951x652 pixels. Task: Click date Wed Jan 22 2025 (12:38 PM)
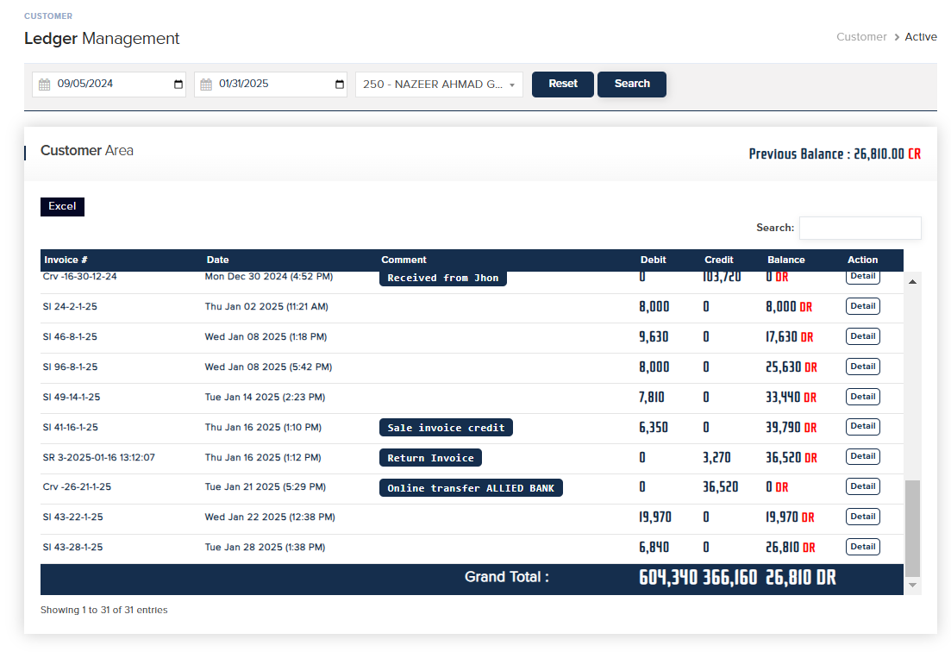tap(270, 517)
